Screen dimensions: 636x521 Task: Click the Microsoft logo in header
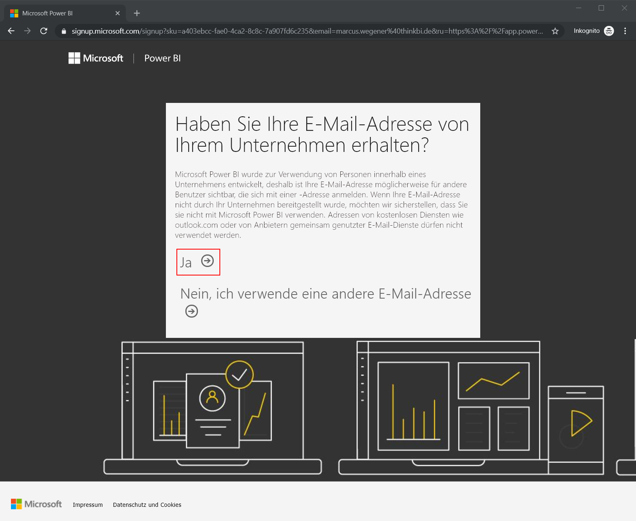[x=96, y=58]
